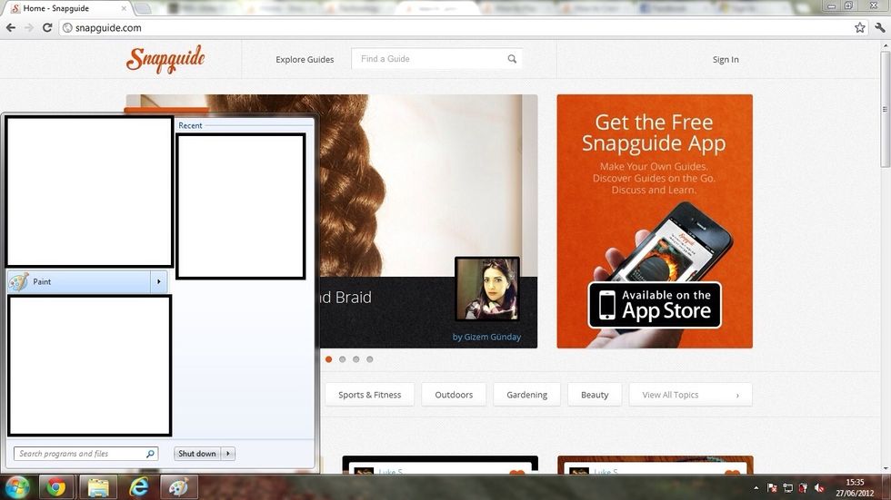891x500 pixels.
Task: Click the Available on the App Store badge
Action: click(x=655, y=305)
